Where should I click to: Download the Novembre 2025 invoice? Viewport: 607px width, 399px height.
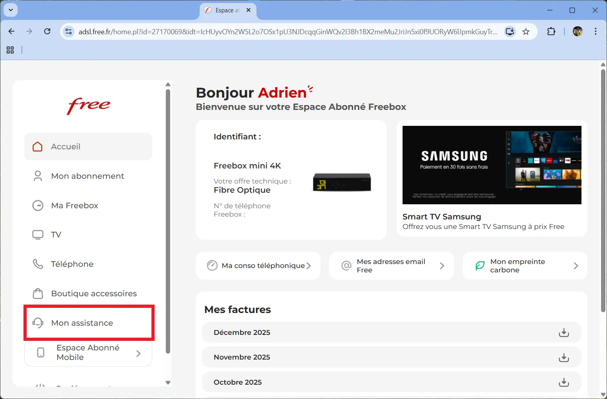pos(564,357)
